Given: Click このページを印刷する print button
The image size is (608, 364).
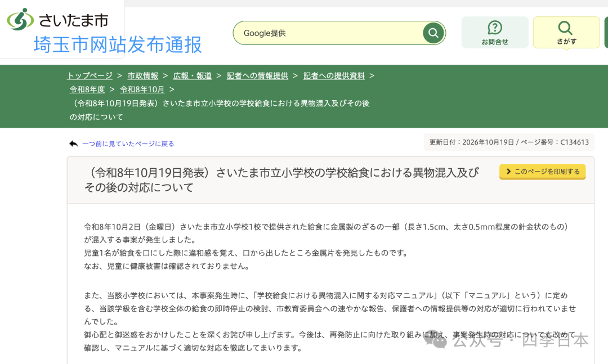Looking at the screenshot, I should (x=543, y=172).
